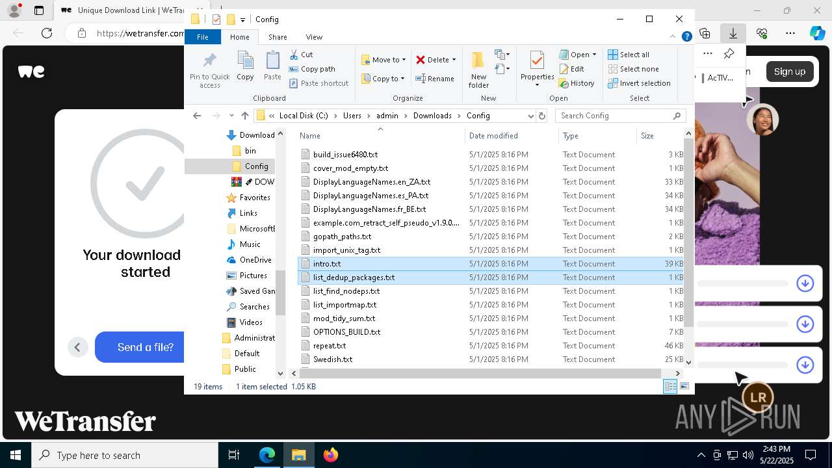Create a New folder
832x468 pixels.
point(478,70)
